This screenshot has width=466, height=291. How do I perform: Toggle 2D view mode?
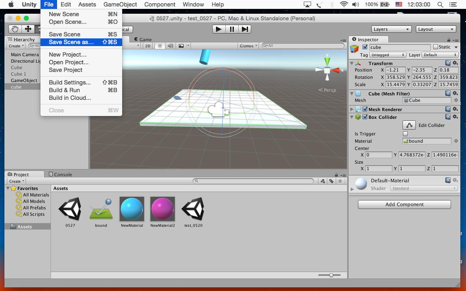point(148,46)
